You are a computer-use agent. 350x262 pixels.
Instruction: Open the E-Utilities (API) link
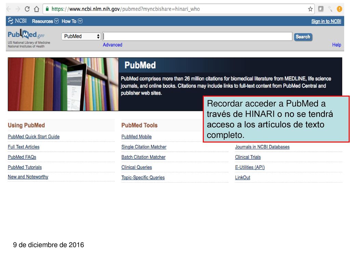coord(250,167)
